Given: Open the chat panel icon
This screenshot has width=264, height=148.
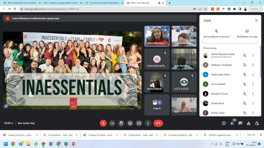Looking at the screenshot, I should [240, 123].
